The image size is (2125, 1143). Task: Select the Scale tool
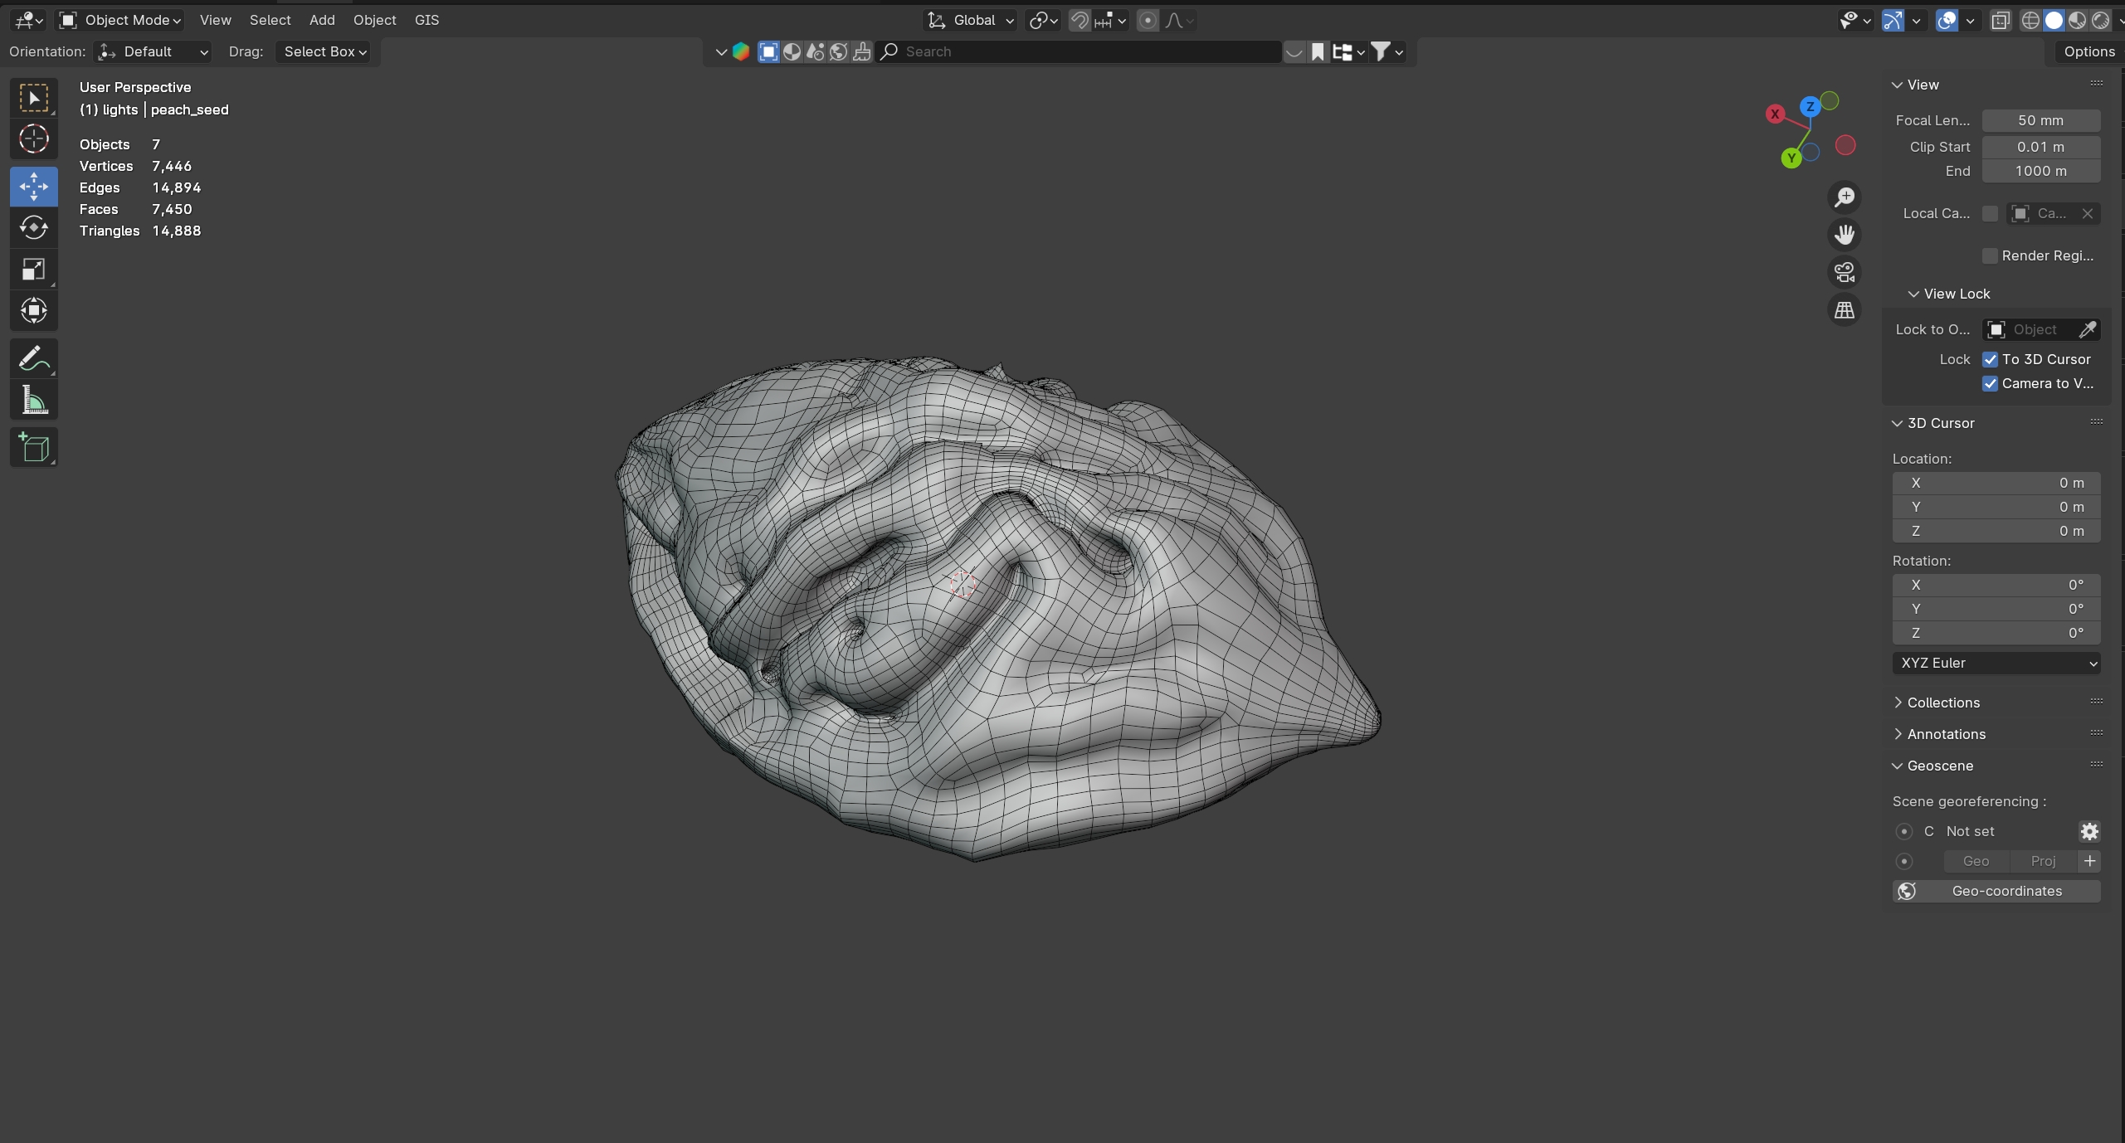[33, 270]
